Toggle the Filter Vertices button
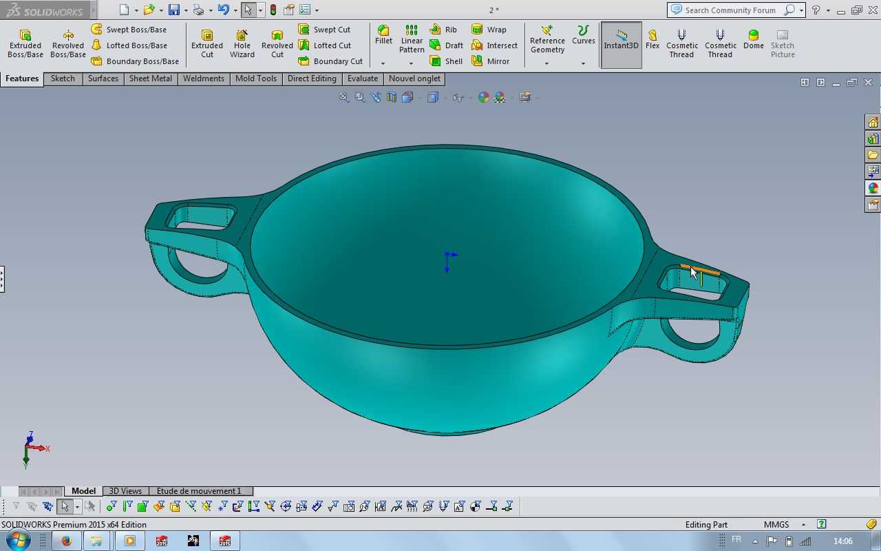The image size is (881, 551). point(112,507)
